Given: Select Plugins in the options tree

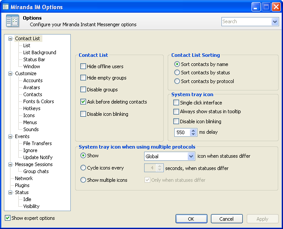Looking at the screenshot, I should 22,185.
